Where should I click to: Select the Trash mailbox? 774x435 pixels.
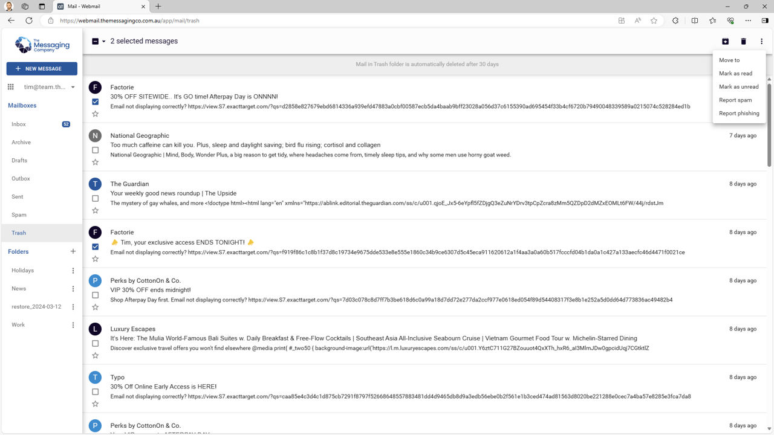[42, 233]
